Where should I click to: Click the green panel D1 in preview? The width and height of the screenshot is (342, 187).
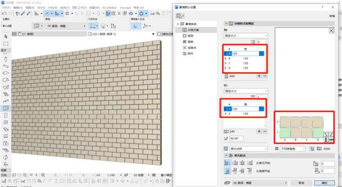(318, 133)
